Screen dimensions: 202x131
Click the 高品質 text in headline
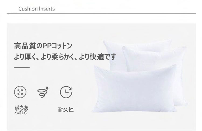click(25, 46)
